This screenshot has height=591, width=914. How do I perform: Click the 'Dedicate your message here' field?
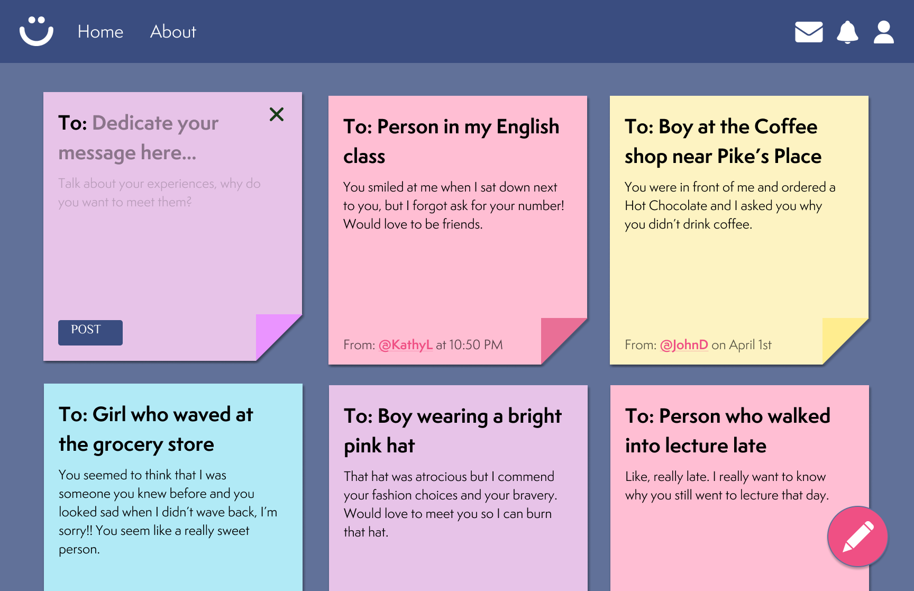tap(155, 138)
